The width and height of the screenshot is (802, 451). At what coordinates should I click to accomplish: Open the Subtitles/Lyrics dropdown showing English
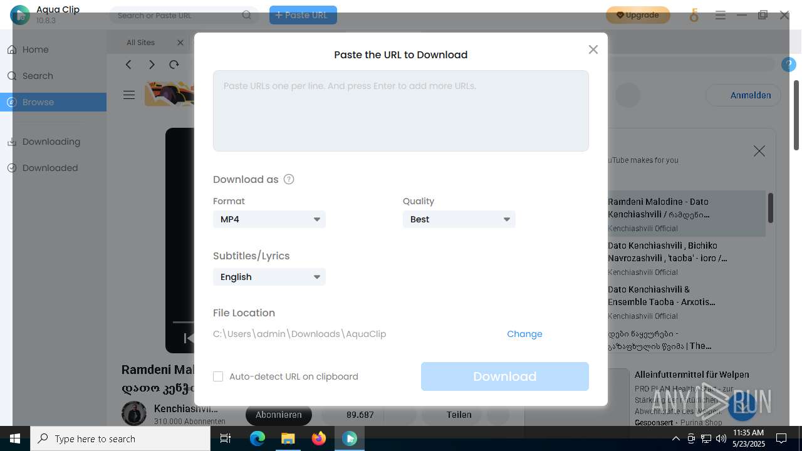(x=269, y=277)
